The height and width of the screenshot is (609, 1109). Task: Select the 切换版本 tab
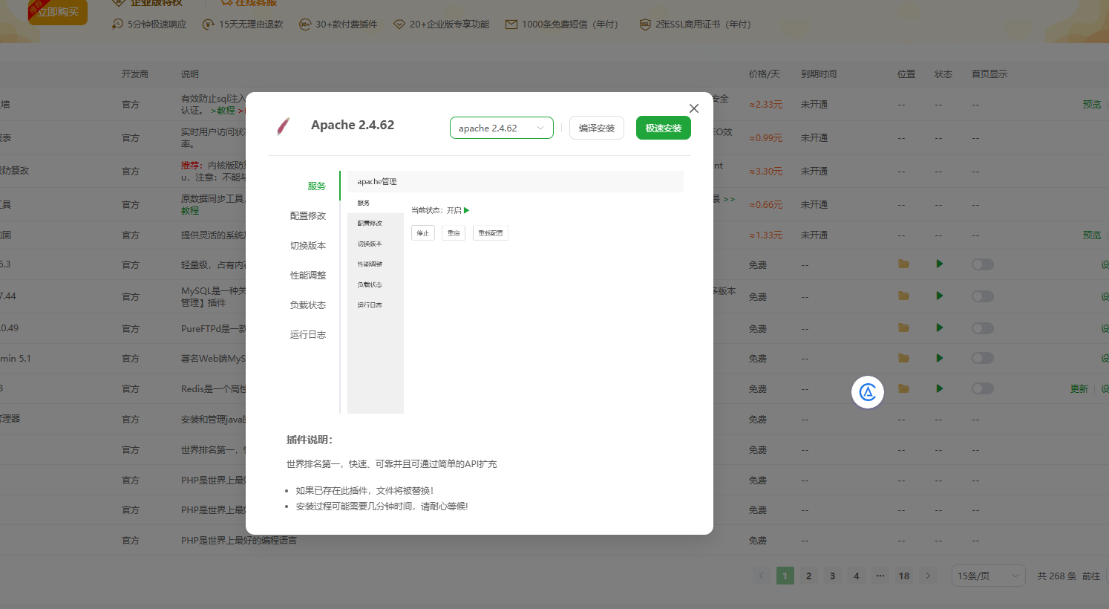308,246
